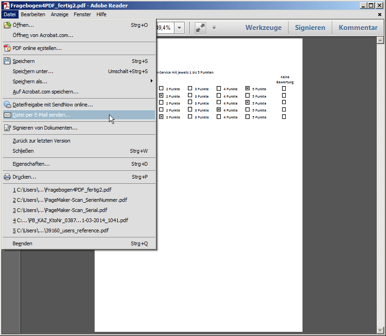Open the Fenster menu
386x336 pixels.
(x=82, y=14)
